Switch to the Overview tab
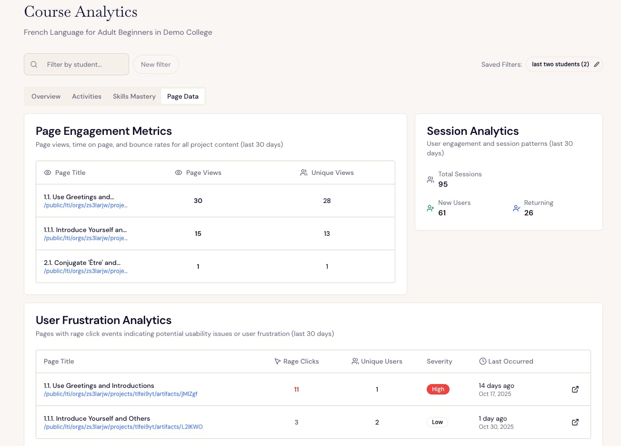 46,96
